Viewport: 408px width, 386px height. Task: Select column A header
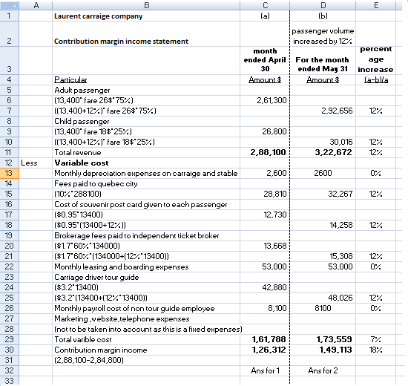[36, 5]
